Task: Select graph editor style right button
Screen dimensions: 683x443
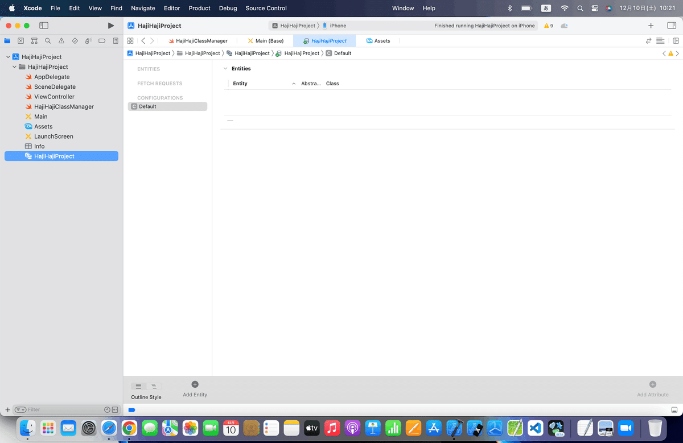Action: pos(154,386)
